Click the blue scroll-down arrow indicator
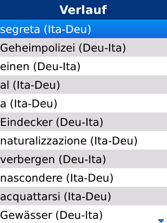 point(161,221)
